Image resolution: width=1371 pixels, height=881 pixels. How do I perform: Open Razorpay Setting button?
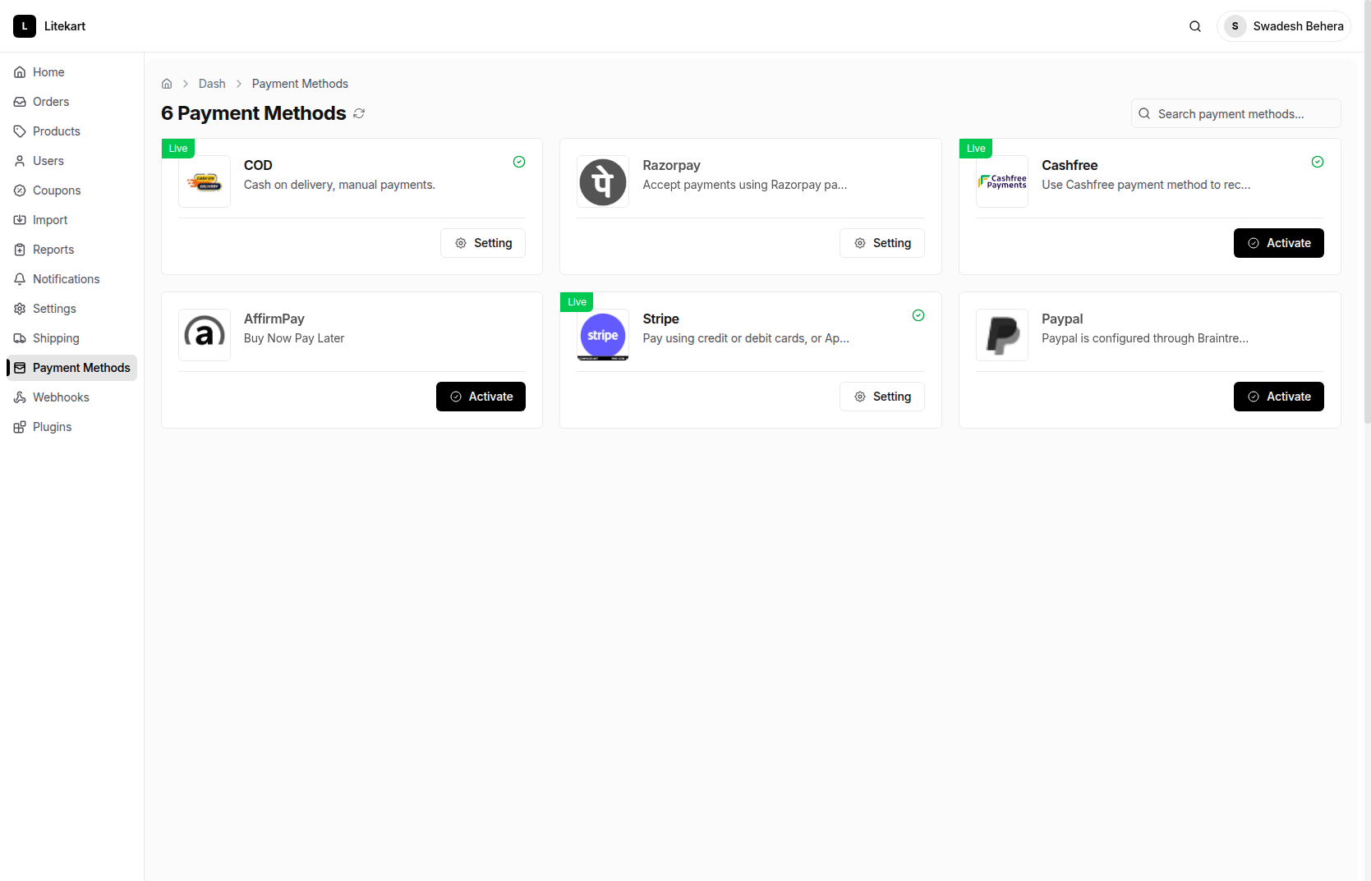coord(882,243)
